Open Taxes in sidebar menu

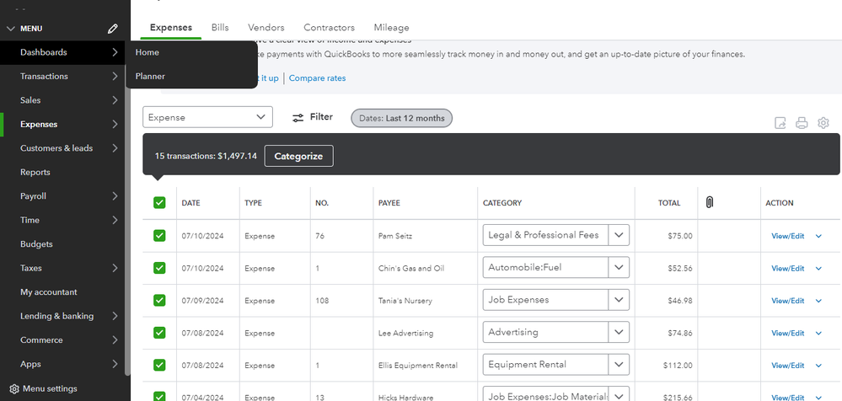(63, 268)
